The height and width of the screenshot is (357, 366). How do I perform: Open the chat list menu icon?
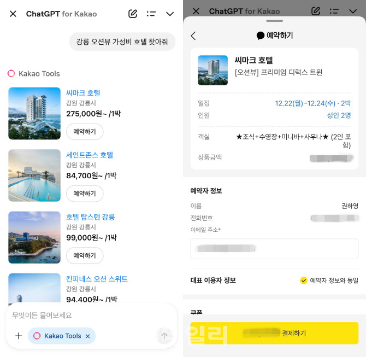point(151,14)
